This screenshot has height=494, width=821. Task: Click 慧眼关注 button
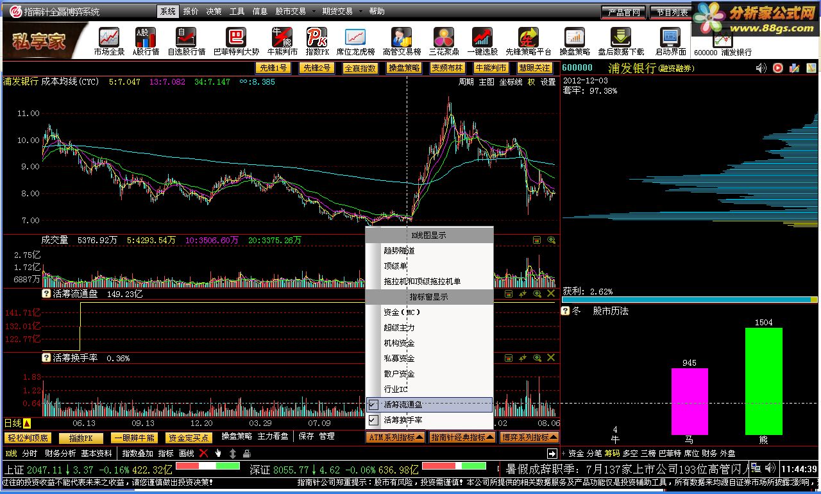click(x=534, y=68)
